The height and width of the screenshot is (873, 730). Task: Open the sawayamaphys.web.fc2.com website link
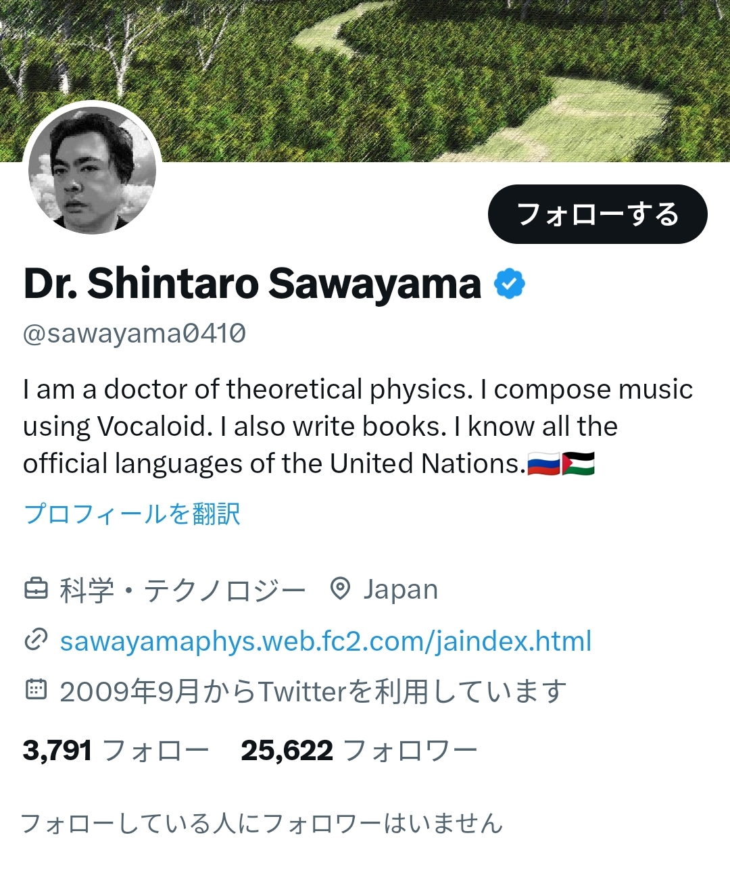[x=326, y=641]
